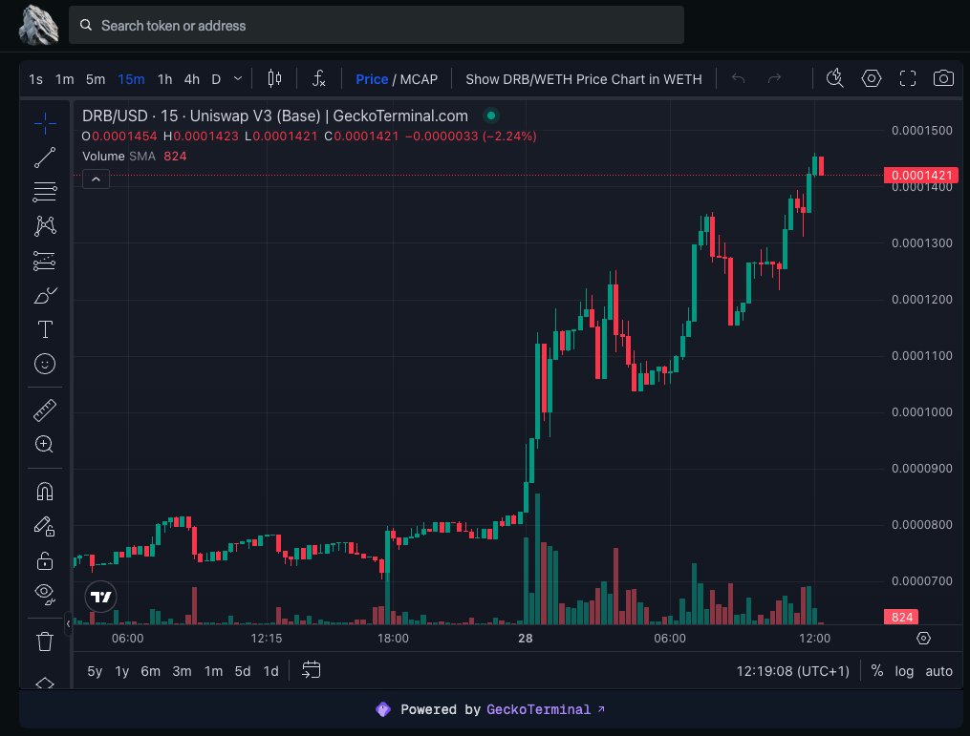Toggle auto scale mode
Screen dimensions: 970x736
point(938,671)
